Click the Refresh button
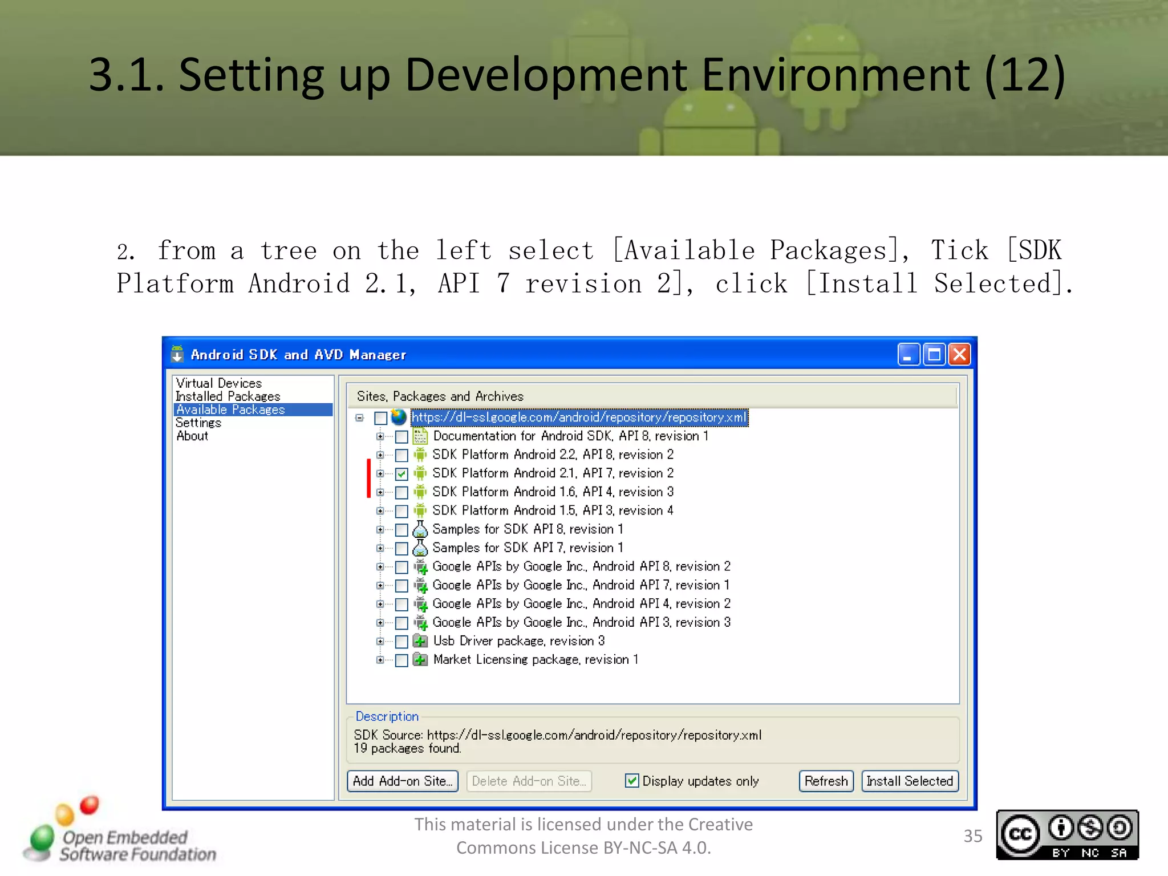Screen dimensions: 1168x876 826,781
